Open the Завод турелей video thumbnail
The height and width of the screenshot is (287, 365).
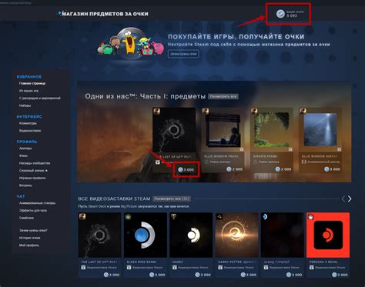click(x=283, y=235)
